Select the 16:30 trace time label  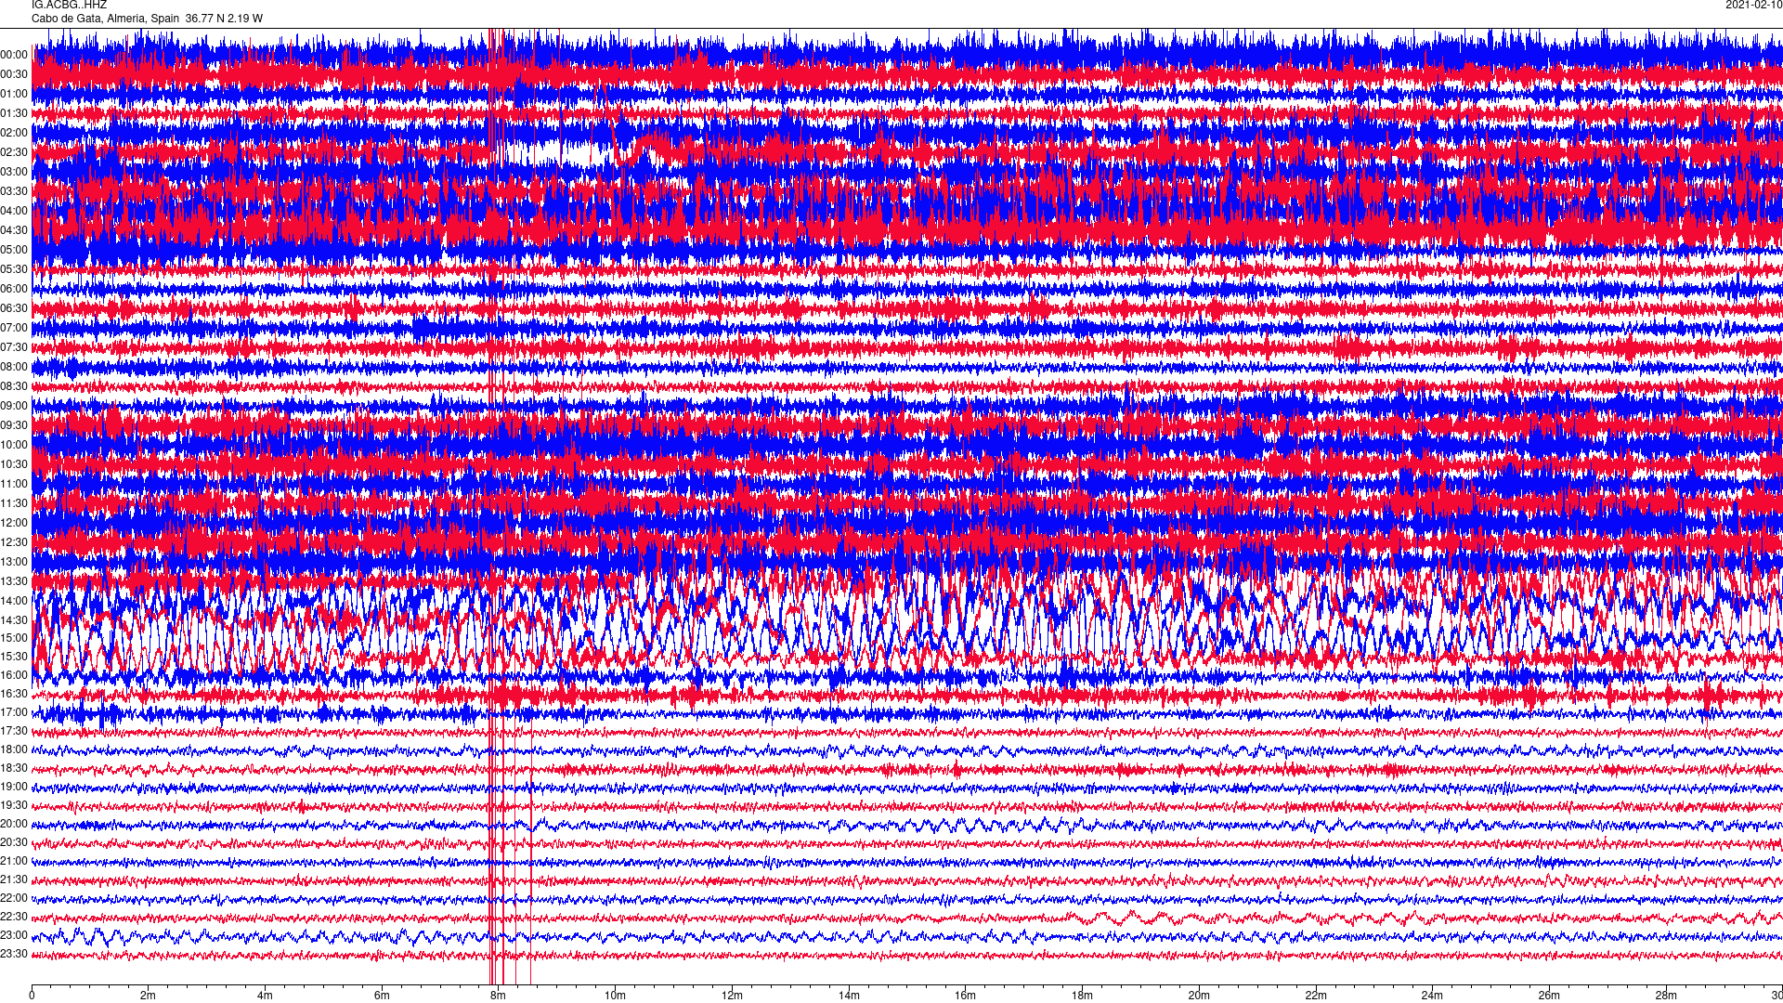pyautogui.click(x=14, y=694)
